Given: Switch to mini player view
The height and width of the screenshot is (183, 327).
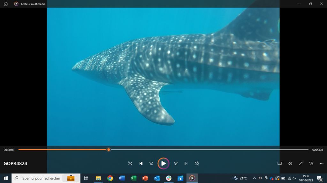Looking at the screenshot, I should (311, 163).
